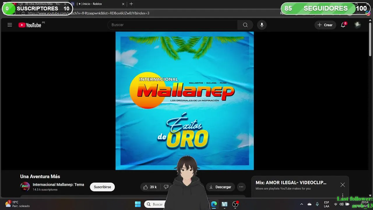Open the volume speaker tray icon
Screen dimensions: 373x210
[x=342, y=204]
